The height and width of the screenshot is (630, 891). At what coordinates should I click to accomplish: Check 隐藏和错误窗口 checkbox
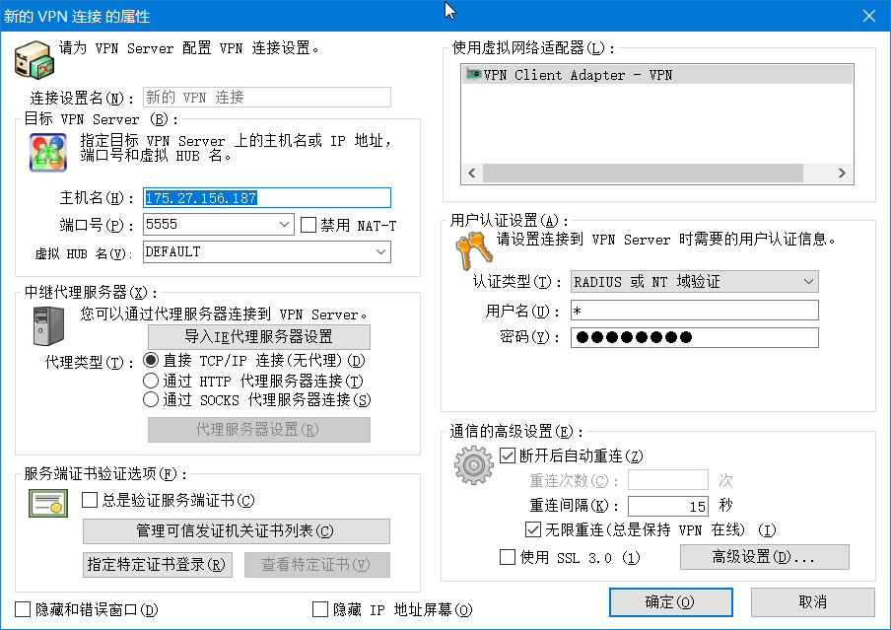tap(22, 609)
